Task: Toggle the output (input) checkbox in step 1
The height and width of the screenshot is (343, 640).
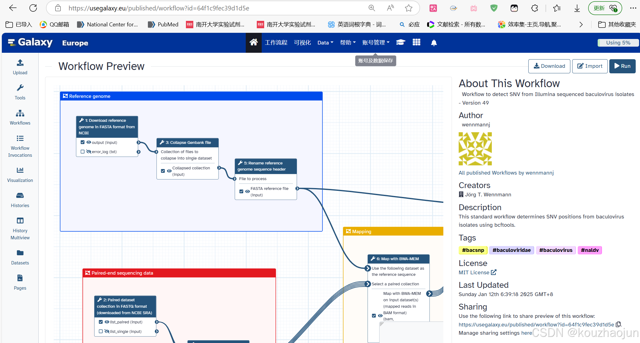Action: tap(83, 142)
